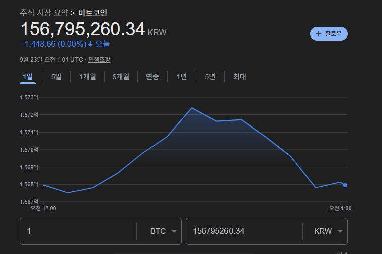Open the 1개월 chart range tab

pyautogui.click(x=87, y=77)
